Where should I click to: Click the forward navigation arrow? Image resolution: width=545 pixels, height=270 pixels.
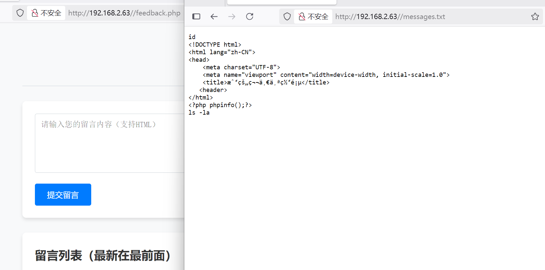232,16
